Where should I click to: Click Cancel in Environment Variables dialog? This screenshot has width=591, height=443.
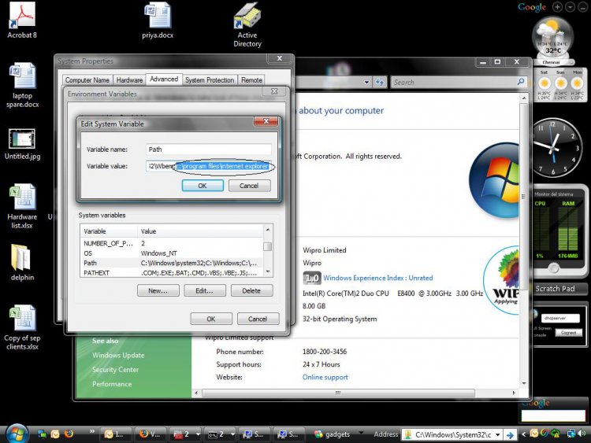pos(258,319)
